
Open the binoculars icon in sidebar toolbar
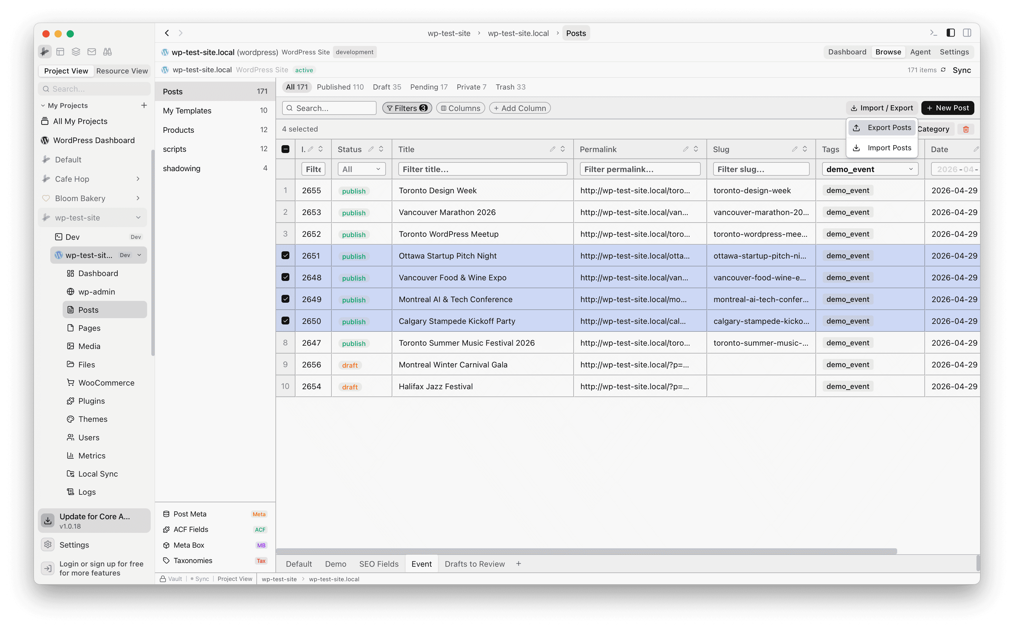click(107, 52)
